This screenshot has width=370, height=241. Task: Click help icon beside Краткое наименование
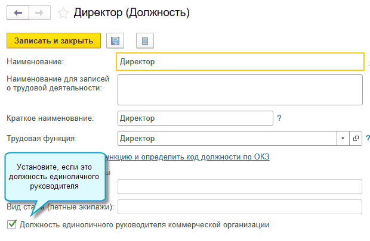tap(279, 118)
